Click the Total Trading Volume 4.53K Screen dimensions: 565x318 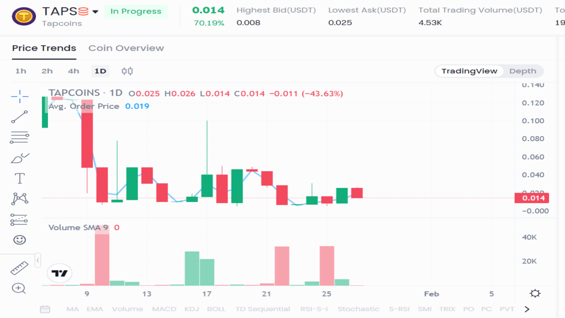[430, 23]
